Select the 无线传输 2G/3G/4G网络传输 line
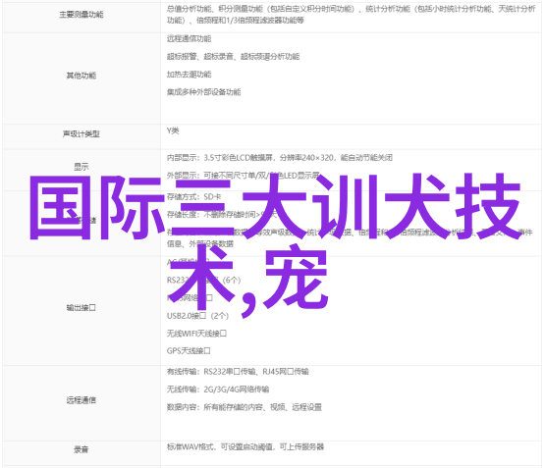This screenshot has height=468, width=544. point(218,390)
